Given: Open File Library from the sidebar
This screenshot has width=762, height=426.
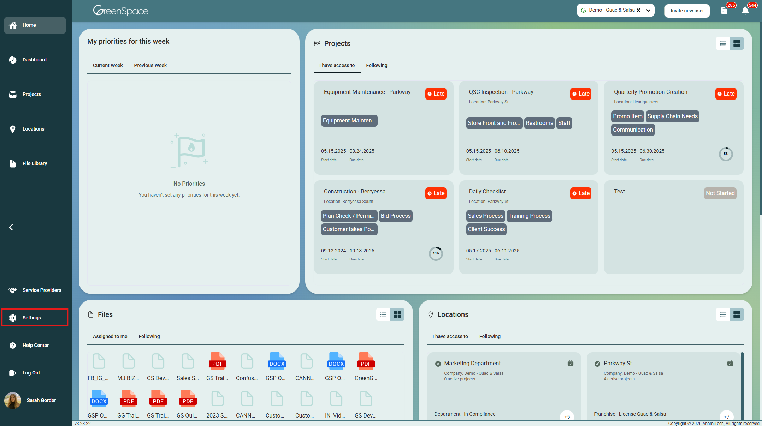Looking at the screenshot, I should (x=34, y=163).
